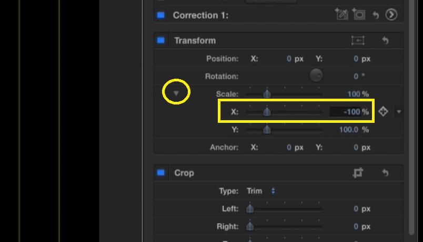Click the Crop Left slider handle
Screen dimensions: 423x242
click(250, 209)
